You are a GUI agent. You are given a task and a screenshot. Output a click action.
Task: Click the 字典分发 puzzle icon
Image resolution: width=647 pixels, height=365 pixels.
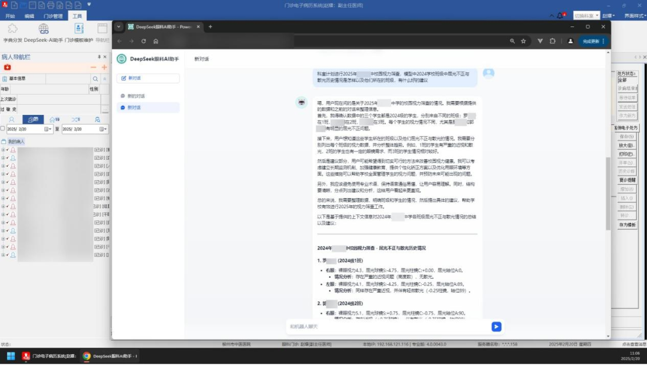point(13,29)
